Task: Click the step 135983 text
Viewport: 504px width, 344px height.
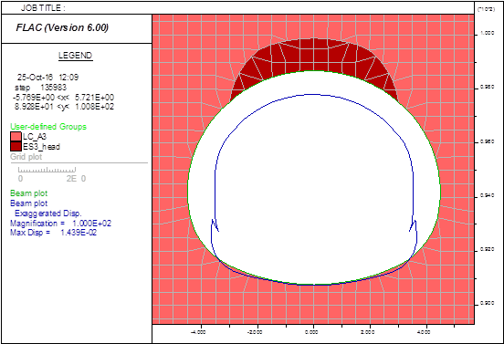Action: (40, 88)
